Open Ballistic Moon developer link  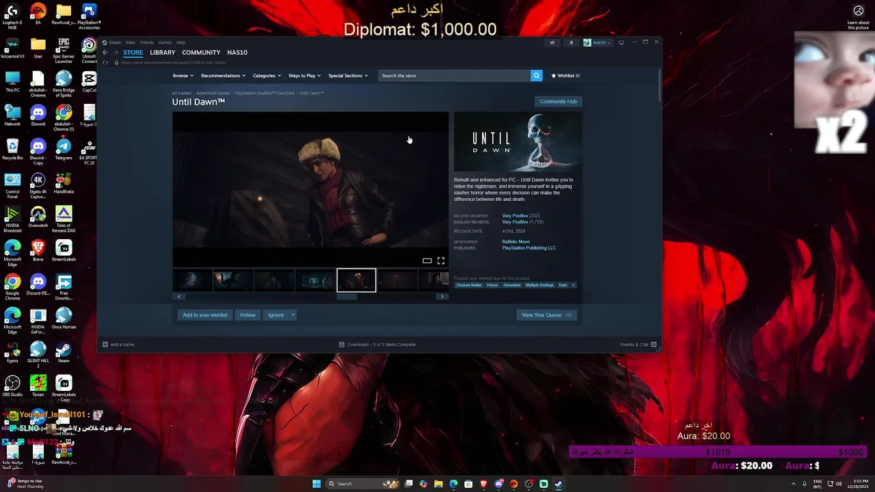coord(516,242)
